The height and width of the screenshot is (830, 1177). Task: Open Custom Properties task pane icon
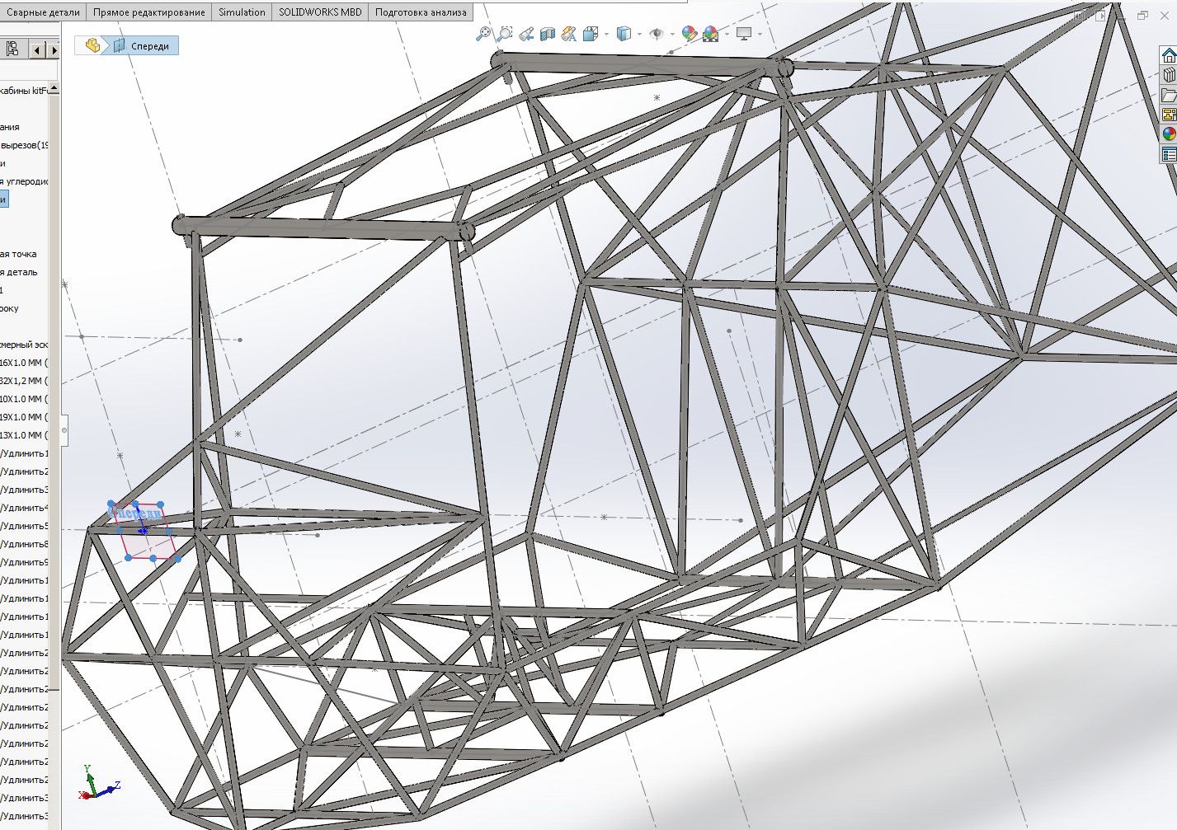[1169, 154]
